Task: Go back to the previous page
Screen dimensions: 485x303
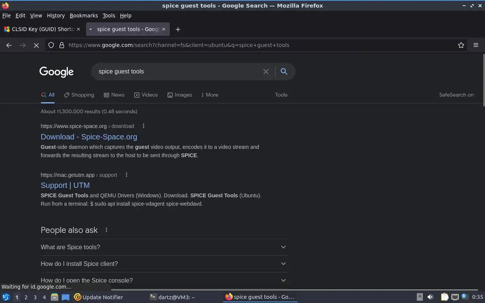Action: (x=9, y=45)
